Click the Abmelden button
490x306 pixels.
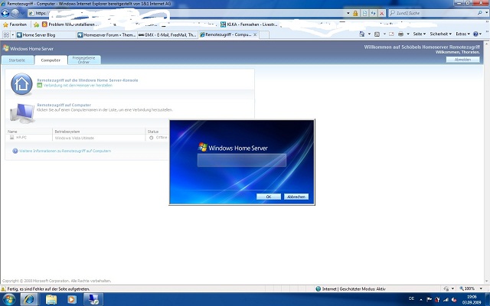(x=462, y=60)
